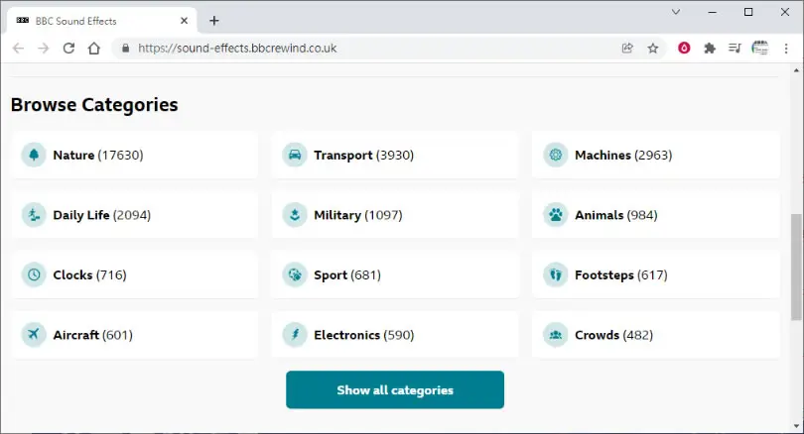Expand the tab search chevron
Image resolution: width=804 pixels, height=434 pixels.
tap(676, 12)
